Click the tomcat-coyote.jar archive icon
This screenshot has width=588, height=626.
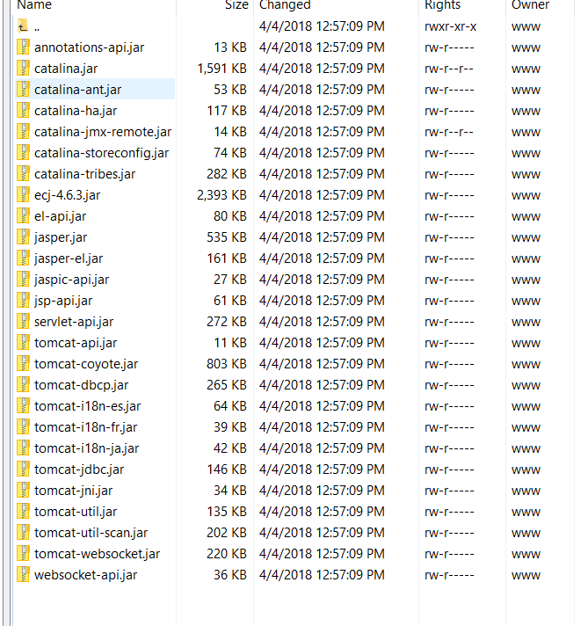point(23,364)
